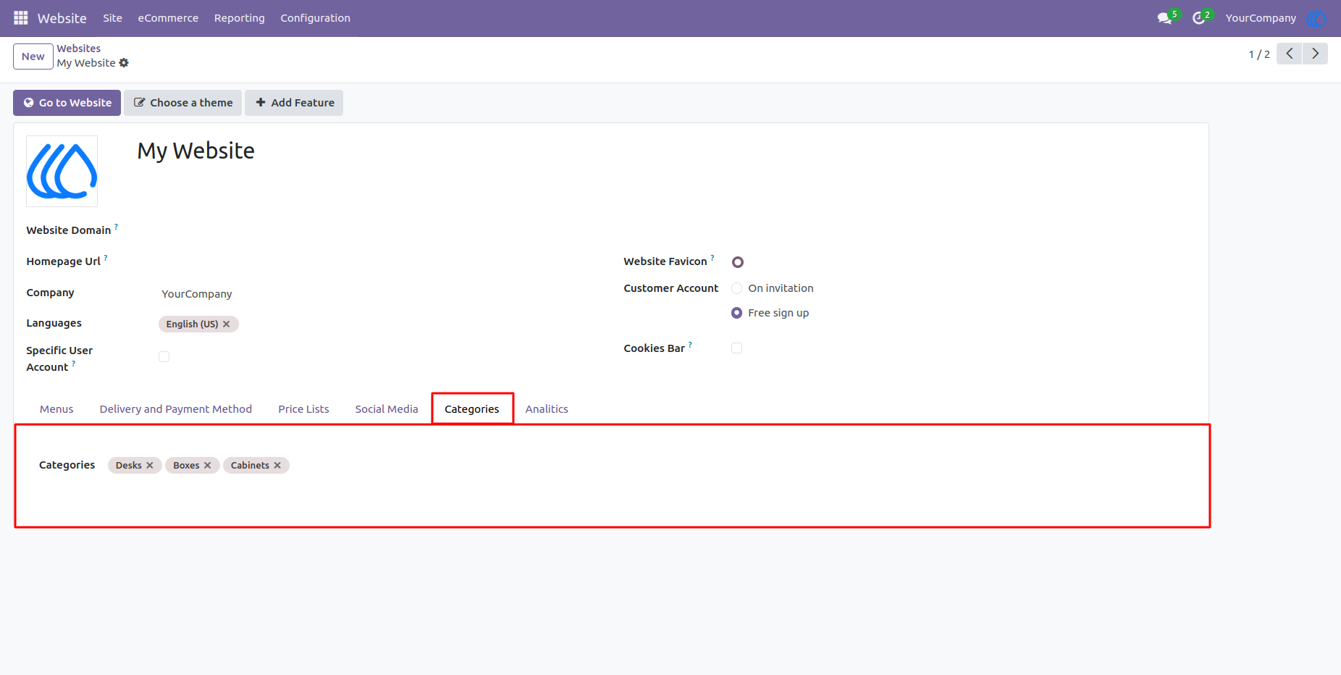Image resolution: width=1341 pixels, height=675 pixels.
Task: Remove the Cabinets category tag
Action: click(277, 465)
